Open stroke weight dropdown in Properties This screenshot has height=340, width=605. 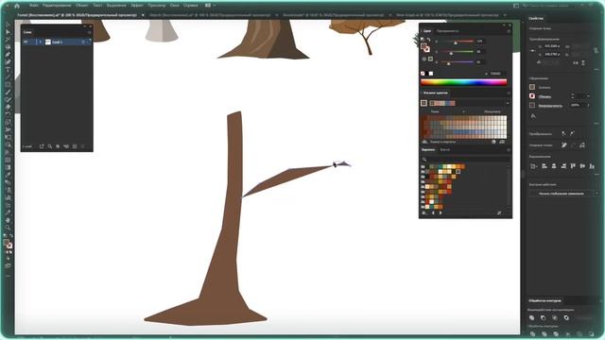pos(588,96)
